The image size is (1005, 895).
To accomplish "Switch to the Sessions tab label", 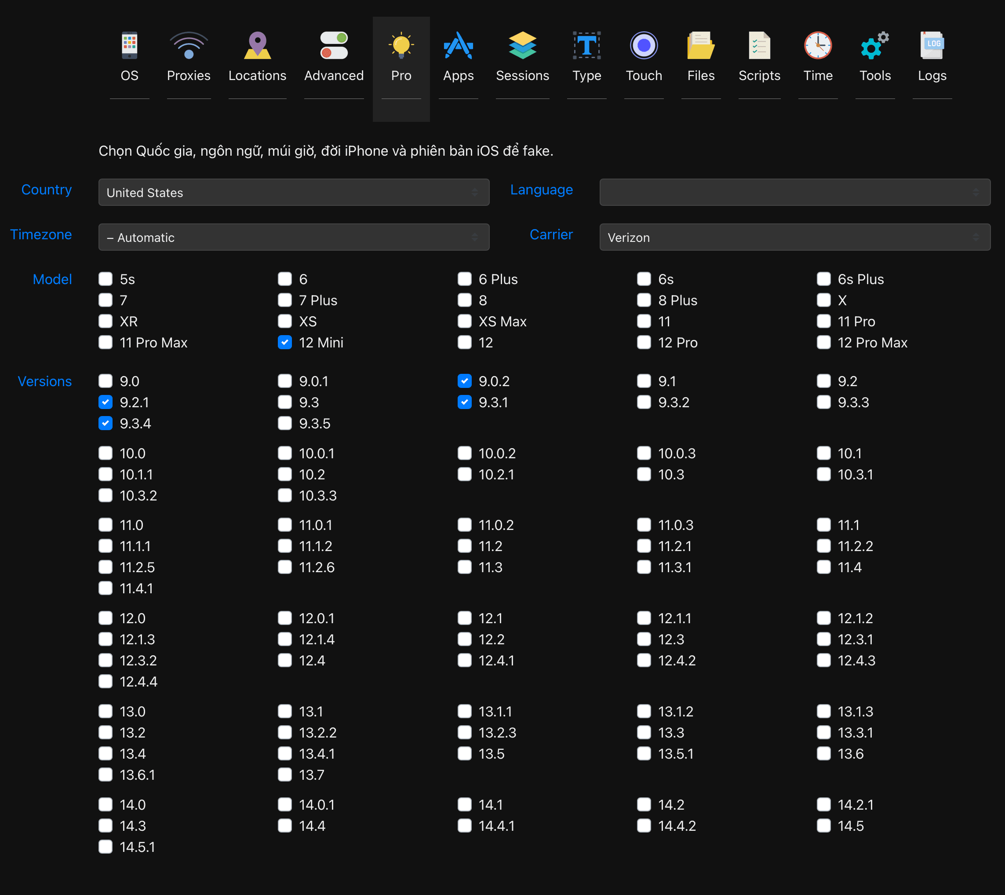I will [x=522, y=76].
